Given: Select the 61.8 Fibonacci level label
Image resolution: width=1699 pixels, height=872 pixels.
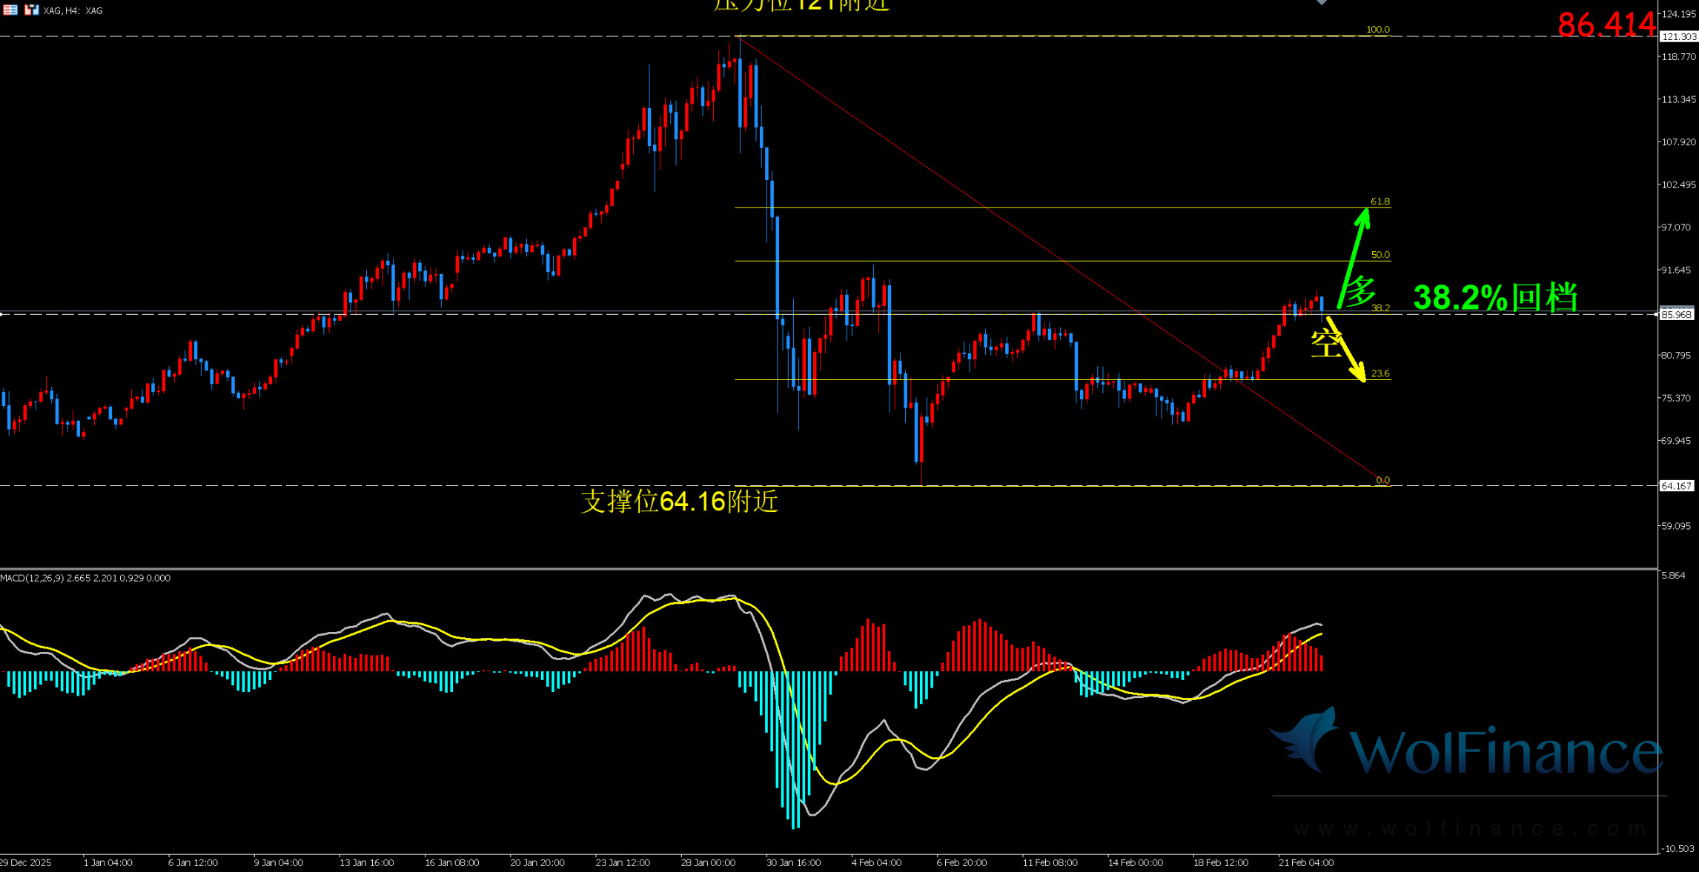Looking at the screenshot, I should [1380, 202].
